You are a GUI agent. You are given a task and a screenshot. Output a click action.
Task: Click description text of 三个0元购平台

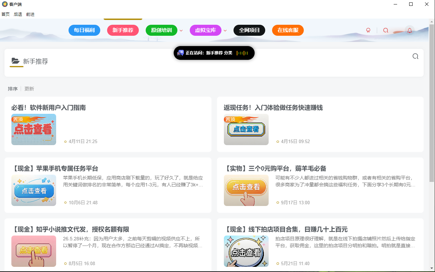point(345,181)
